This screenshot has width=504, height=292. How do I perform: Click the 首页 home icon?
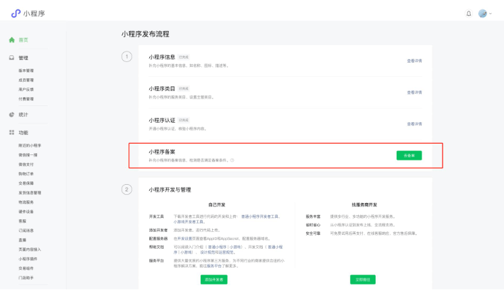tap(11, 40)
